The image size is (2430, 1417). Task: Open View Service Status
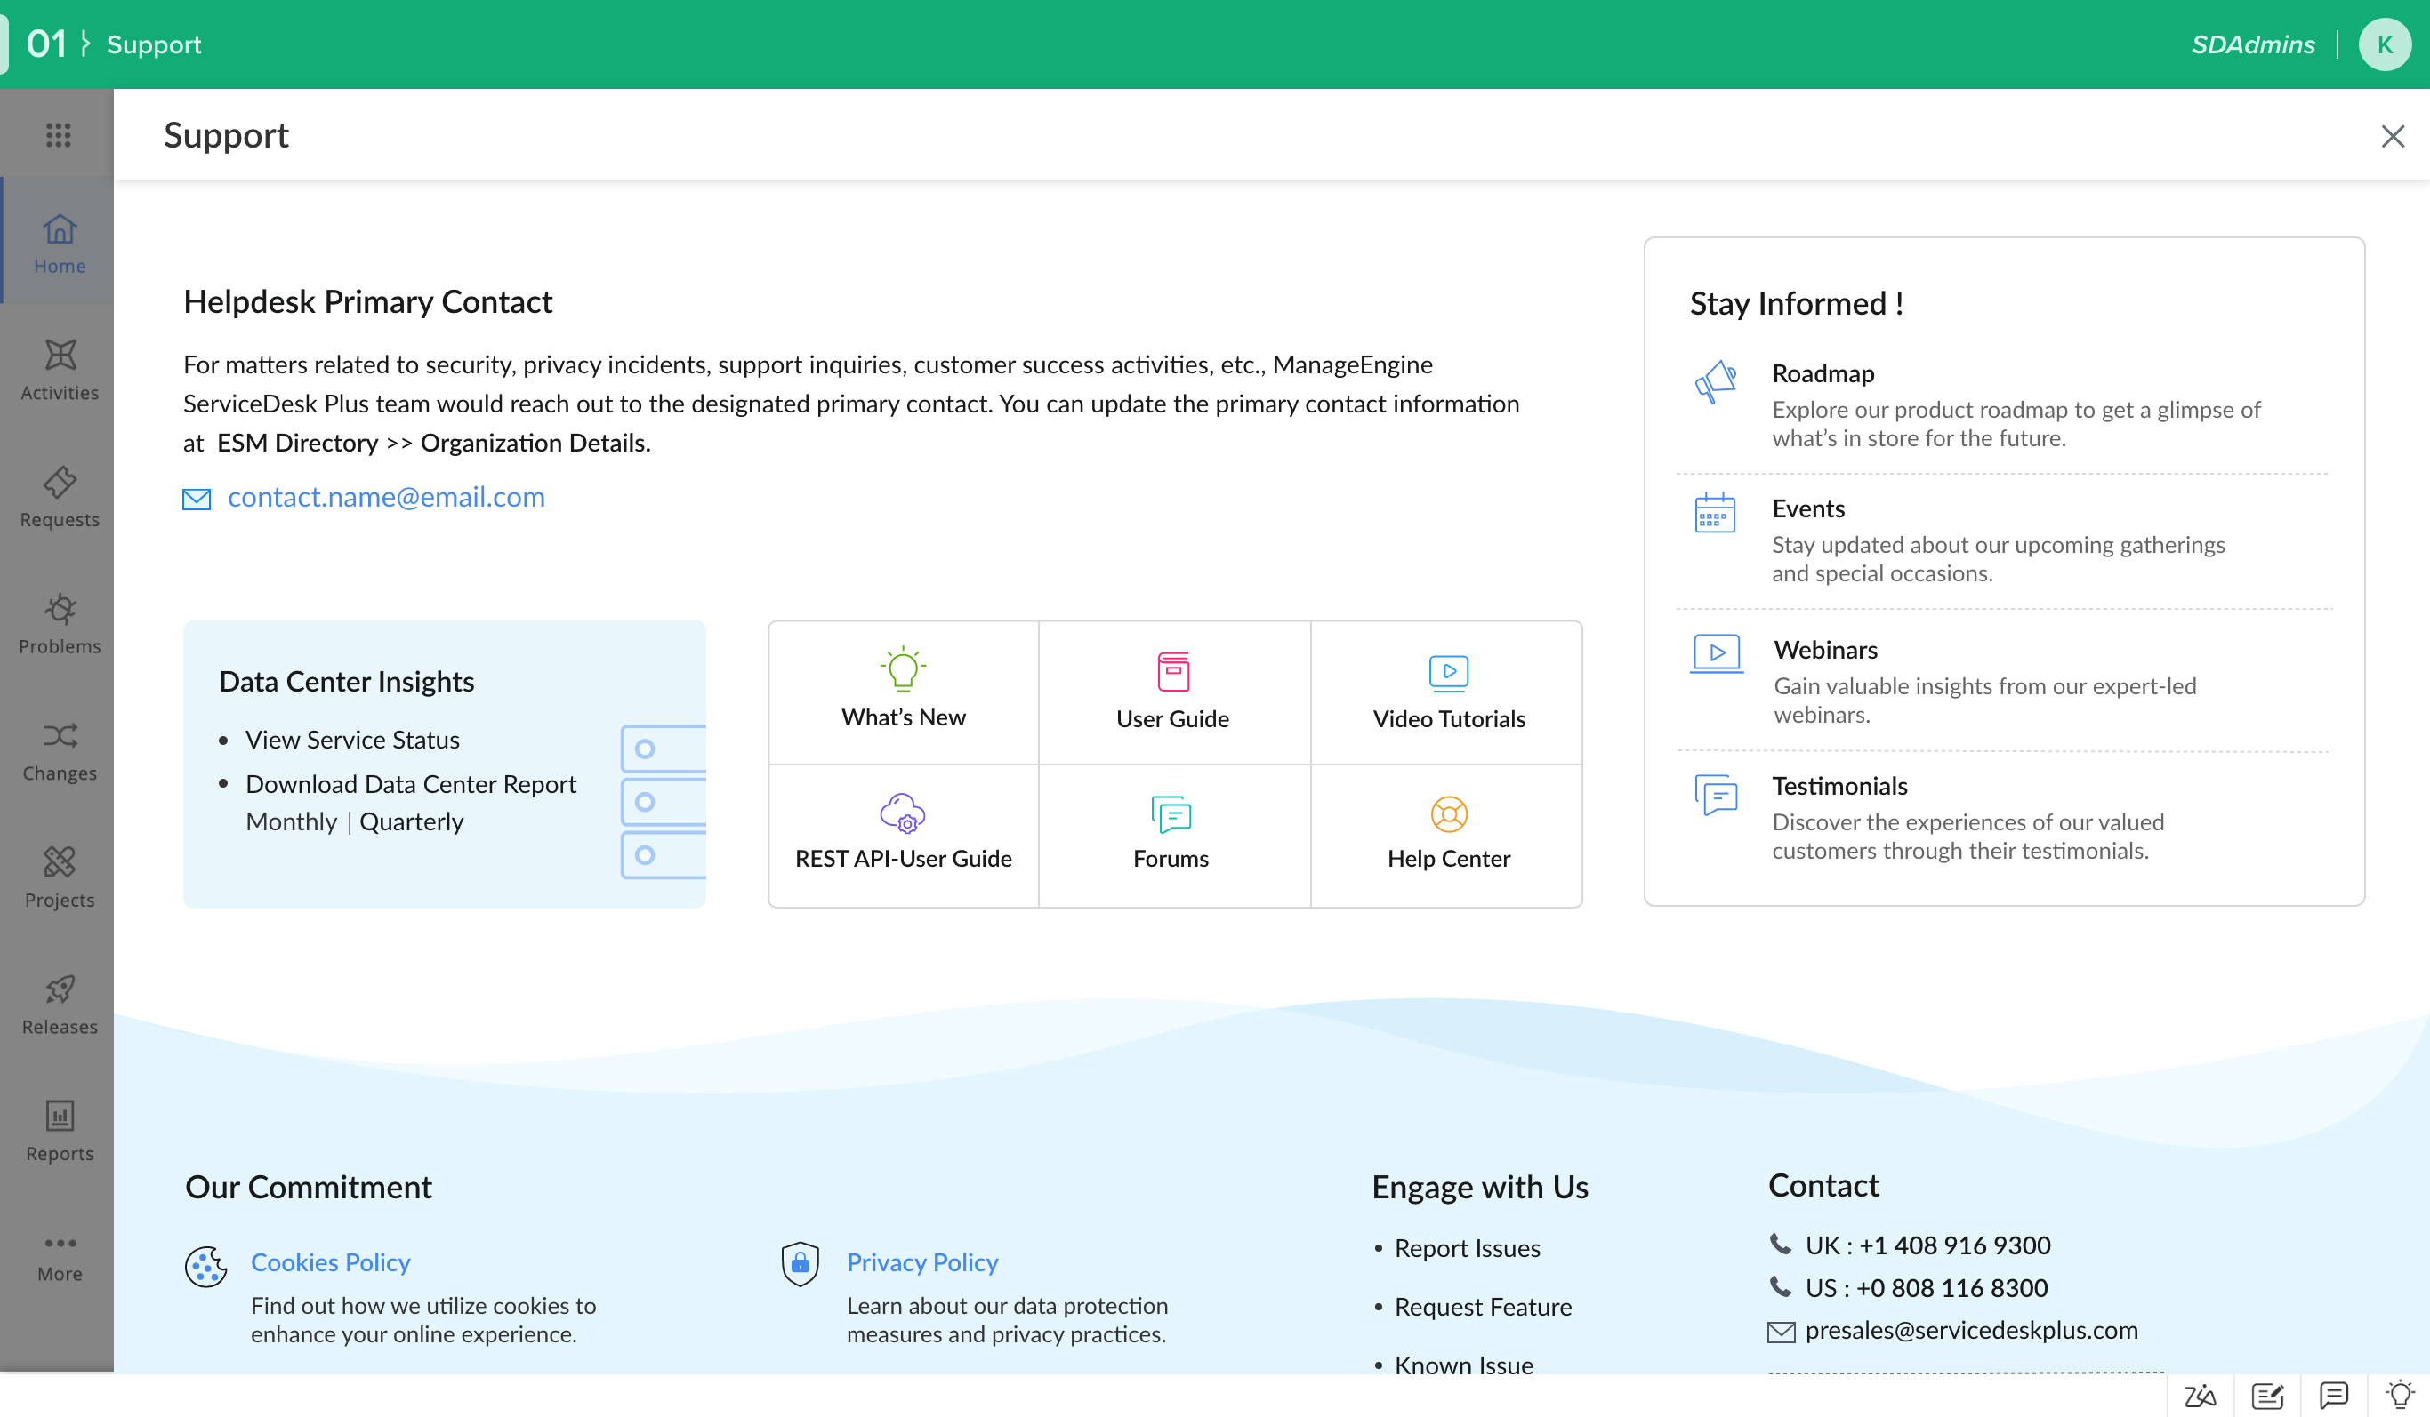(x=352, y=740)
